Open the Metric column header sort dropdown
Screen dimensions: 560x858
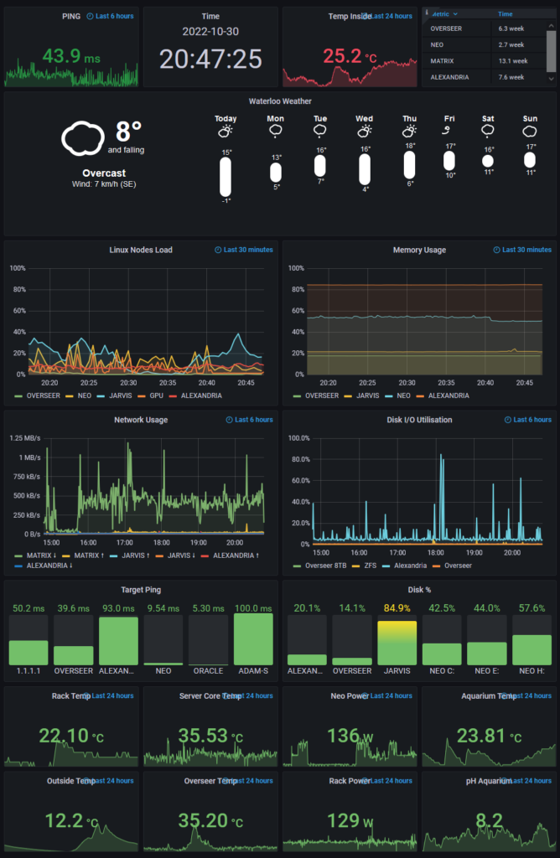pyautogui.click(x=456, y=14)
